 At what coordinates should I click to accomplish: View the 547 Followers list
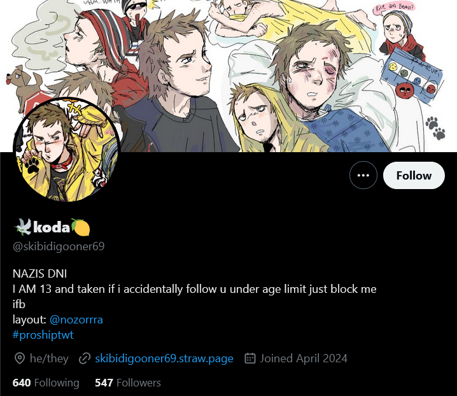pos(128,383)
